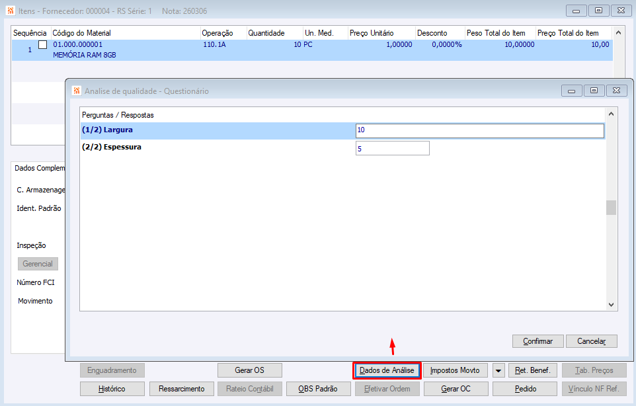This screenshot has height=406, width=636.
Task: Click the disabled Enquadramento button
Action: 112,370
